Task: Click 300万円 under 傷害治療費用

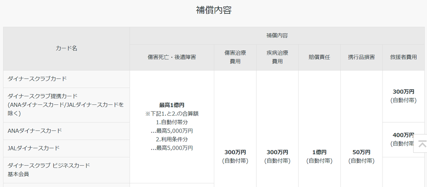Action: tap(235, 152)
